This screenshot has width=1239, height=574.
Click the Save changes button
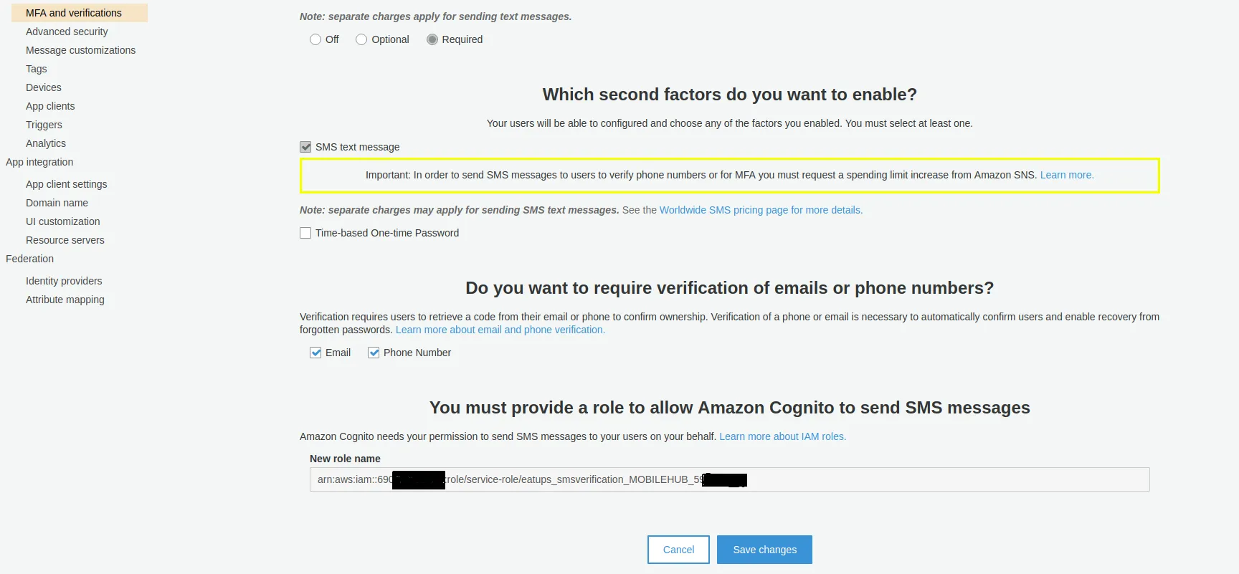click(764, 550)
